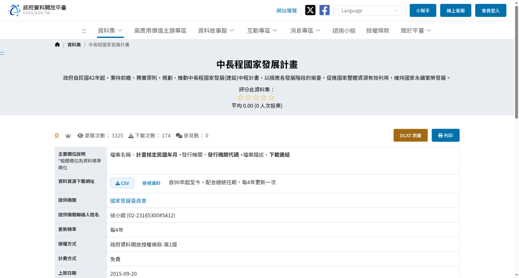Click the blue ::: anchor at the page's left edge

click(x=2, y=53)
